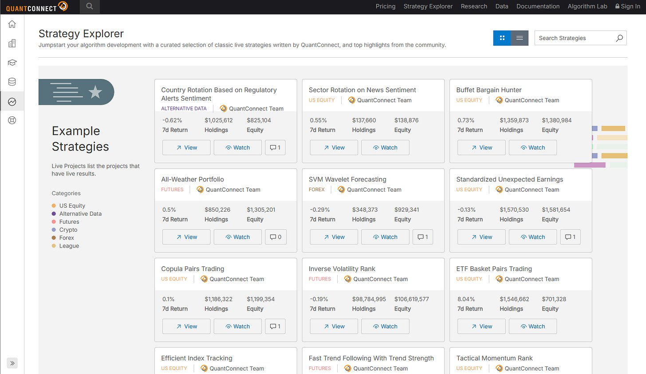Expand the sidebar with double-chevron button
This screenshot has height=374, width=646.
pos(12,363)
